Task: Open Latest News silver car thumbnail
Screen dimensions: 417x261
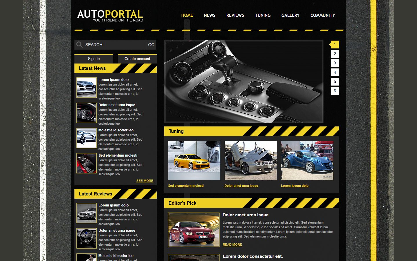Action: [87, 88]
